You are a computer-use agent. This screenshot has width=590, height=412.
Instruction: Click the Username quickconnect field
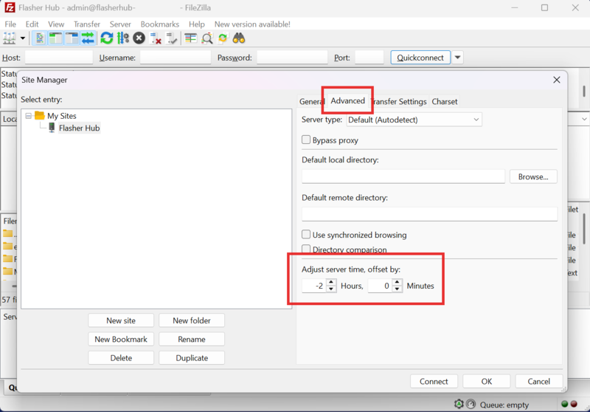pos(176,58)
